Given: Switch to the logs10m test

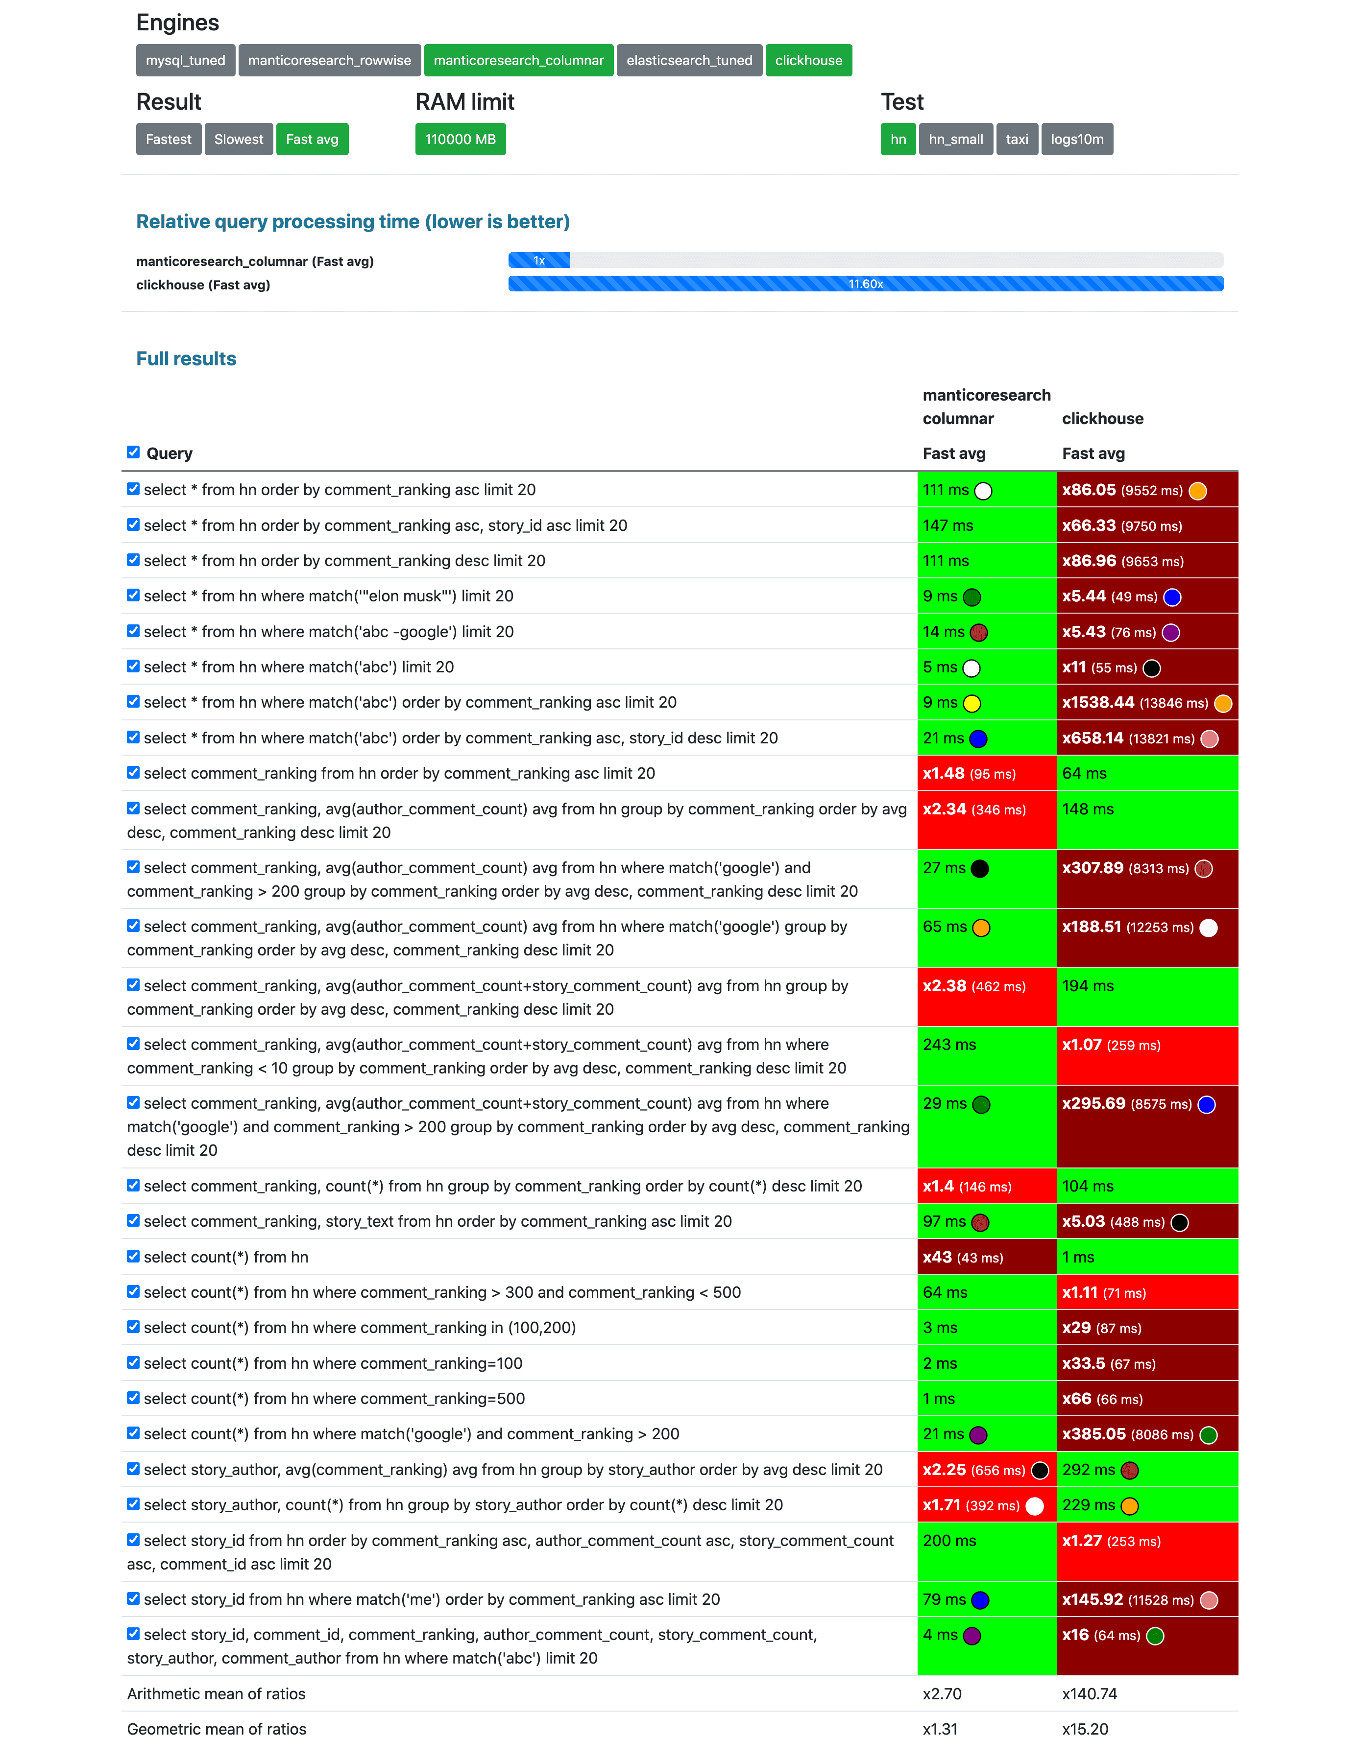Looking at the screenshot, I should pos(1077,140).
